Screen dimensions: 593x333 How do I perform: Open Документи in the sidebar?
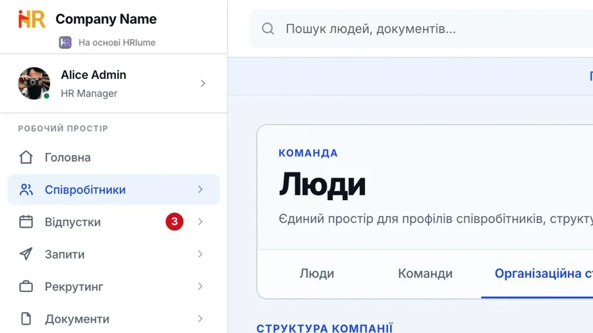tap(113, 319)
